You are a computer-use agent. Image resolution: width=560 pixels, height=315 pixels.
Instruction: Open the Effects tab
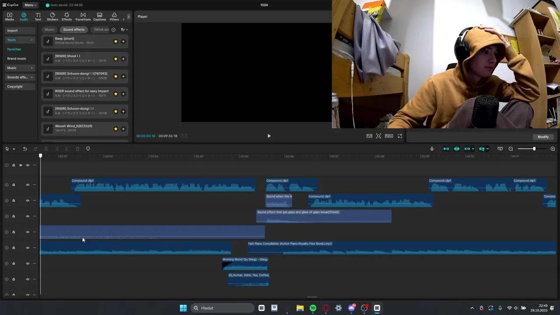66,17
